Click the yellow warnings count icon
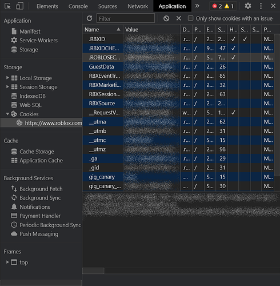Image resolution: width=280 pixels, height=286 pixels. (227, 6)
